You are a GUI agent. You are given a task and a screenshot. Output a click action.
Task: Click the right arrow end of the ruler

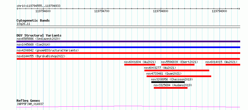239,9
